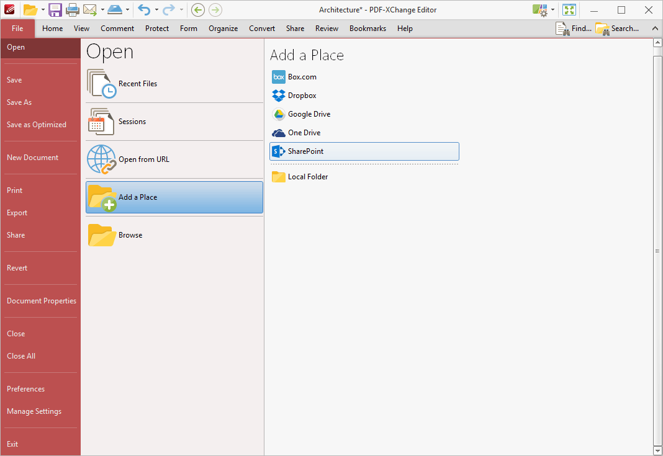Click the scroll down arrow of the vertical scrollbar

point(657,451)
